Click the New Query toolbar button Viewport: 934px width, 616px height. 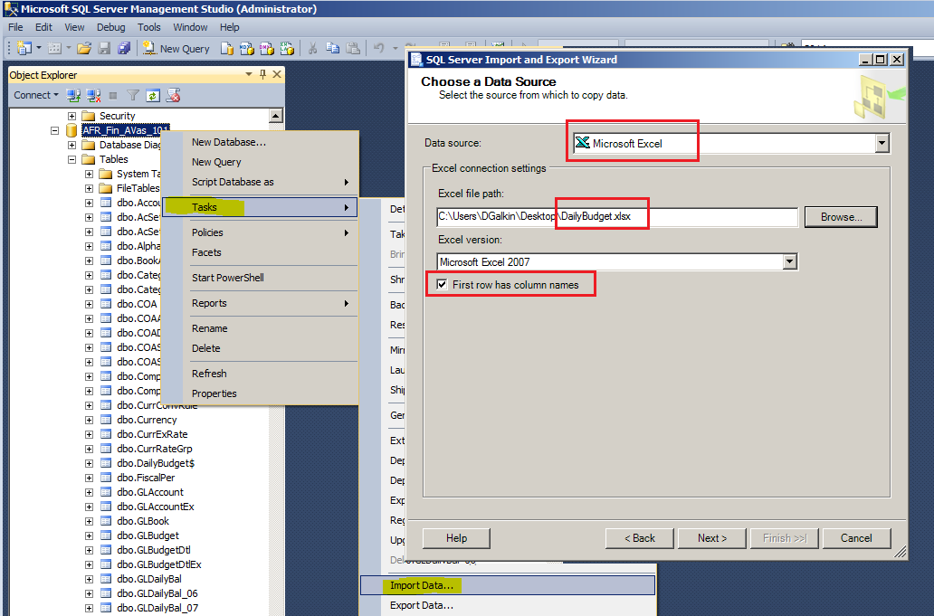[x=176, y=49]
